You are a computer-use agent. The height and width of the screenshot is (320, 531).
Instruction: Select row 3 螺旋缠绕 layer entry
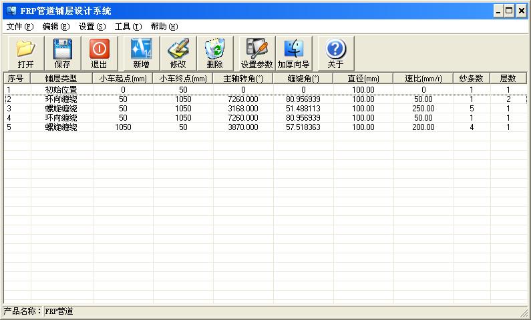point(61,108)
